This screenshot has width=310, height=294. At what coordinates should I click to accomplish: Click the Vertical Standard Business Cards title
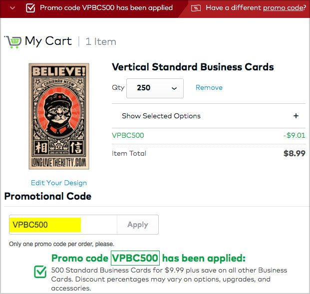(x=193, y=67)
